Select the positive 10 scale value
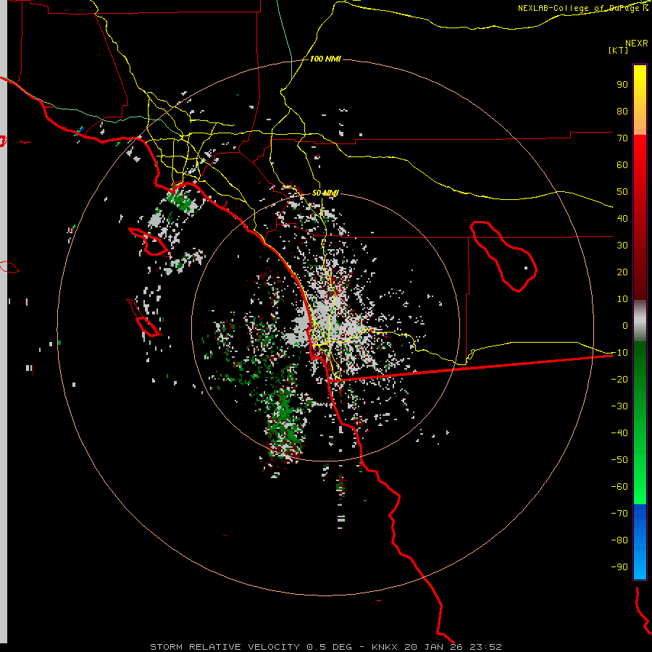The height and width of the screenshot is (652, 652). coord(622,299)
